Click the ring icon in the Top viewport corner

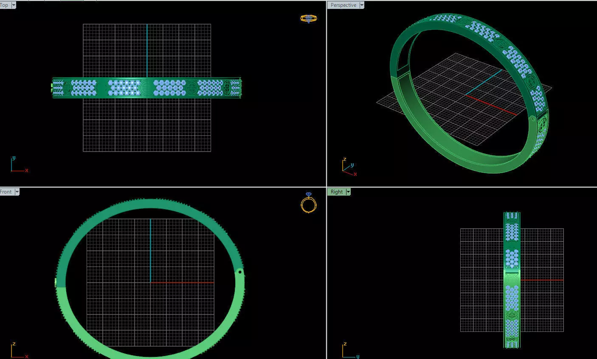pos(308,18)
